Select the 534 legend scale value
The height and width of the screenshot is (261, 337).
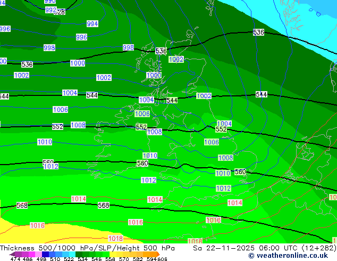[82, 259]
